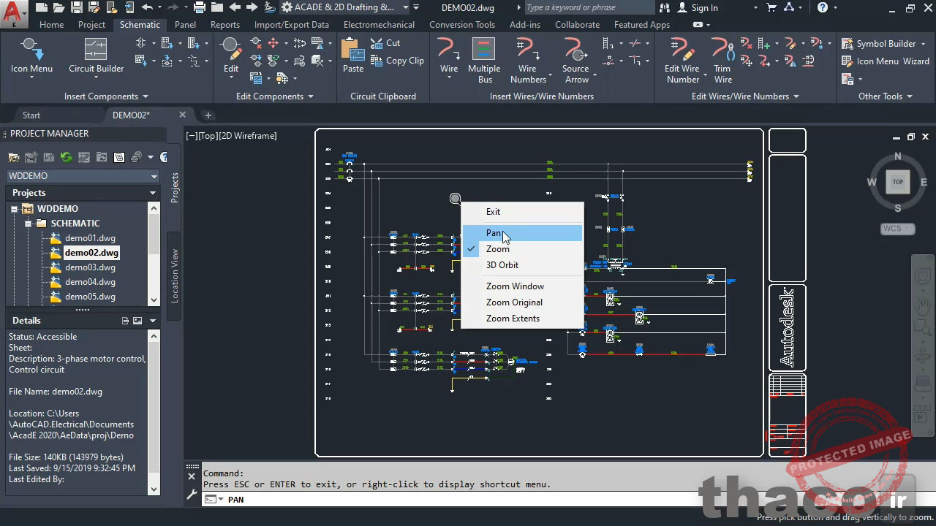Select the Trim Wire tool
The width and height of the screenshot is (936, 526).
click(x=722, y=58)
